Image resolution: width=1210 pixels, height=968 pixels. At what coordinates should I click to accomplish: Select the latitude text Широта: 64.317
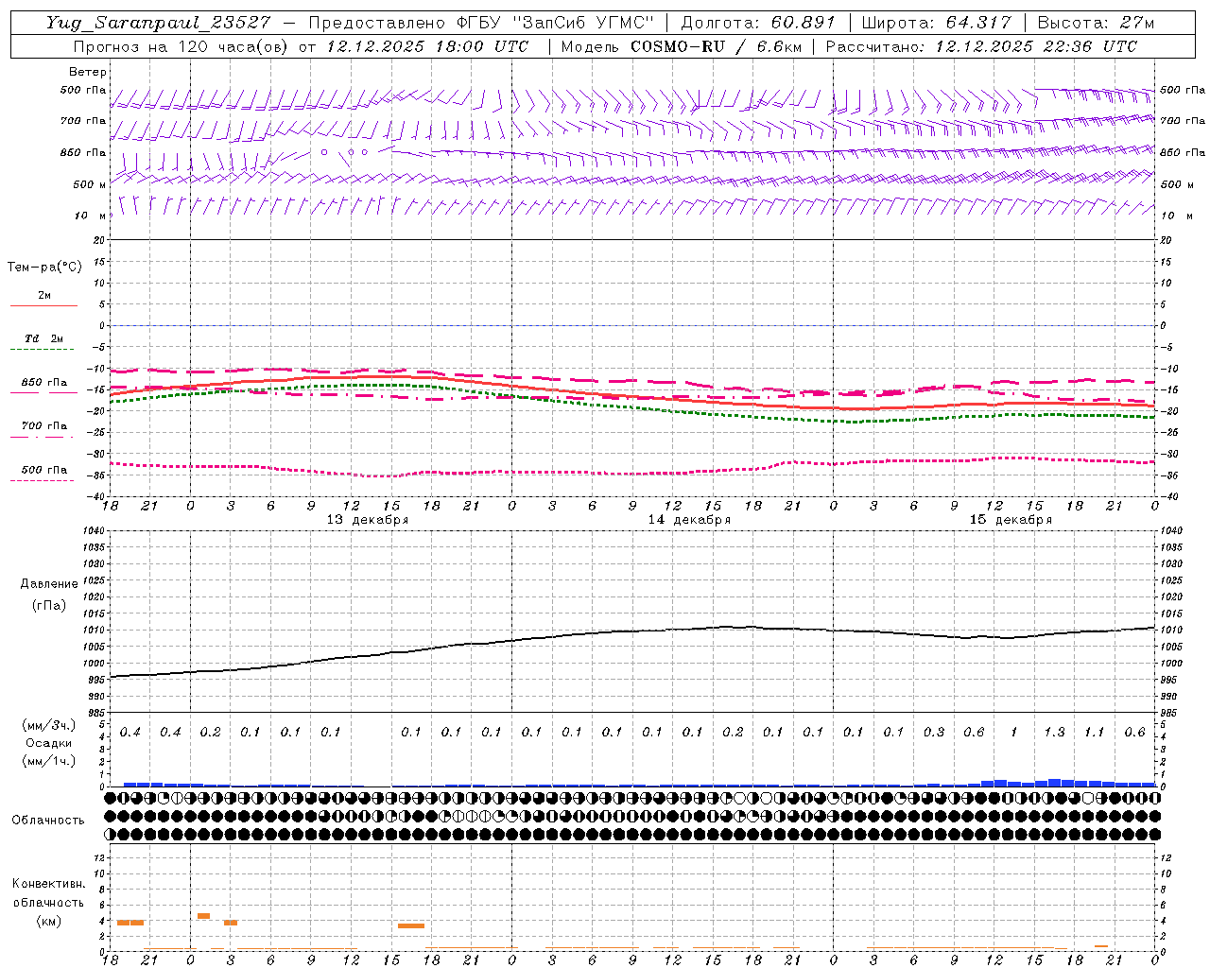[936, 23]
